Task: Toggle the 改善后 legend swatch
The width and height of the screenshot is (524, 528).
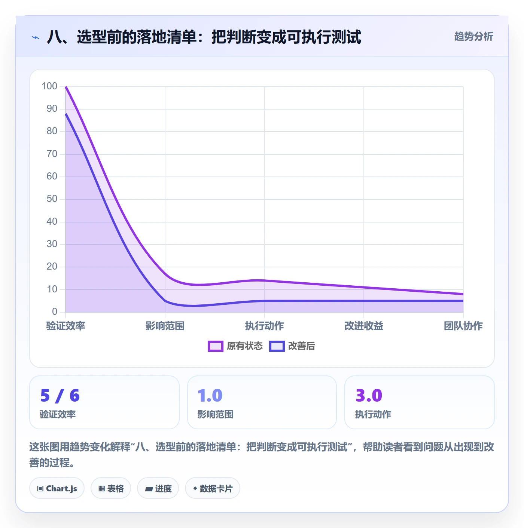Action: 277,346
